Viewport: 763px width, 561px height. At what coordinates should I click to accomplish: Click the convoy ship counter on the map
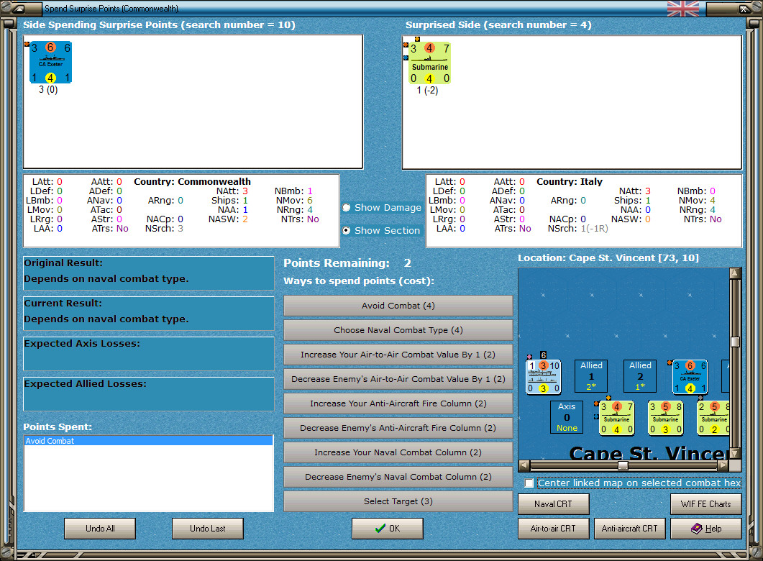click(x=544, y=376)
